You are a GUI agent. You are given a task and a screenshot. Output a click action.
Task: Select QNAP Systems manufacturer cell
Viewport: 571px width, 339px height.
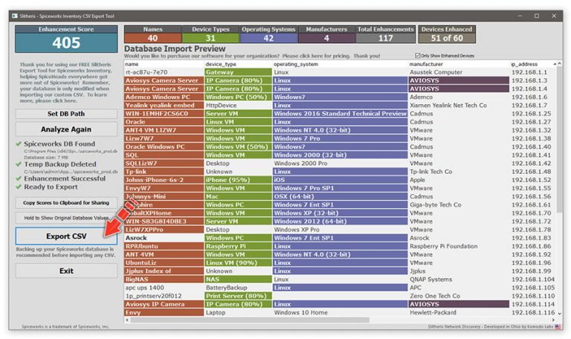tap(459, 280)
